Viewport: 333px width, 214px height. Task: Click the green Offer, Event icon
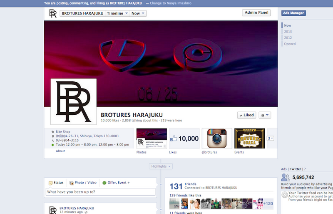(104, 183)
